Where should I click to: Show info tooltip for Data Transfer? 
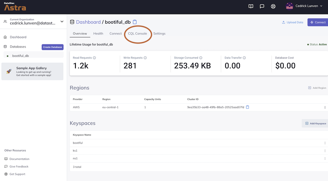(x=244, y=58)
